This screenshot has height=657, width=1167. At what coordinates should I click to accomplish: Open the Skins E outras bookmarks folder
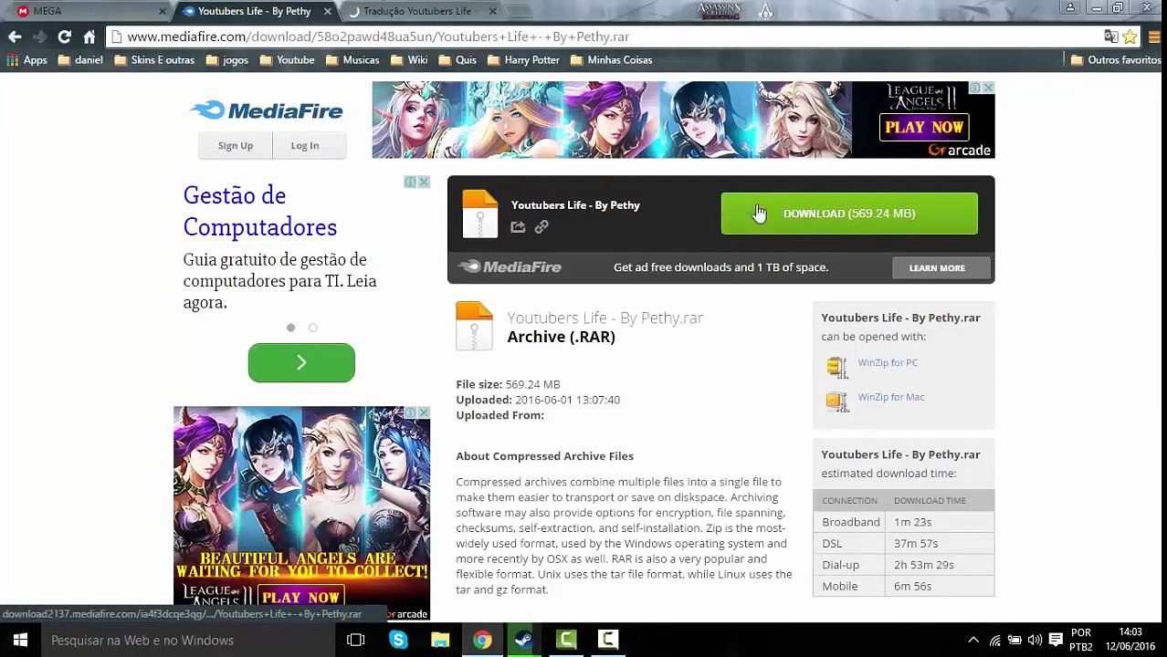point(154,60)
